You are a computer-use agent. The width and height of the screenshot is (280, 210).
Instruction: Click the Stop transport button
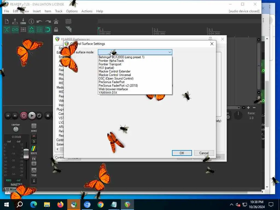(48, 116)
